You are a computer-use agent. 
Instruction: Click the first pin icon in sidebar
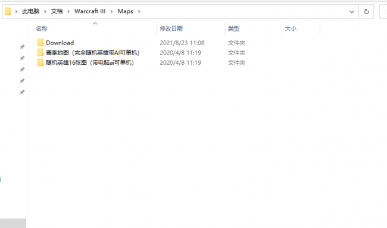[x=22, y=47]
